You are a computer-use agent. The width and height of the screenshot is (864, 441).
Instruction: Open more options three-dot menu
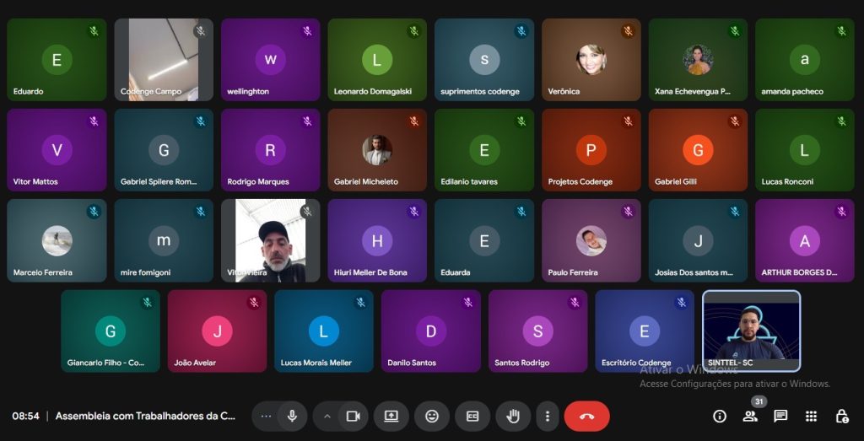548,416
